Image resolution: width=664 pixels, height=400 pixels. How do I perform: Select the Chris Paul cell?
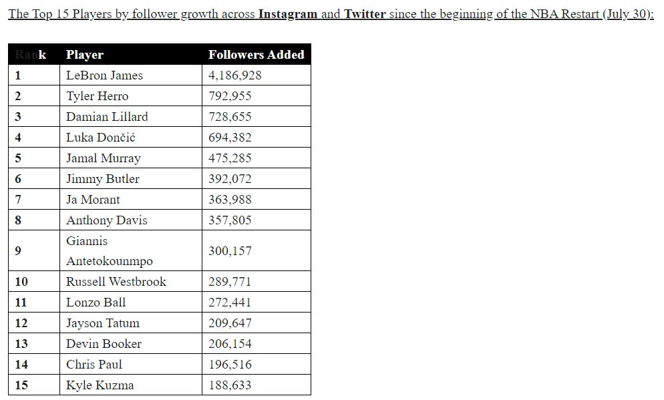[x=94, y=365]
